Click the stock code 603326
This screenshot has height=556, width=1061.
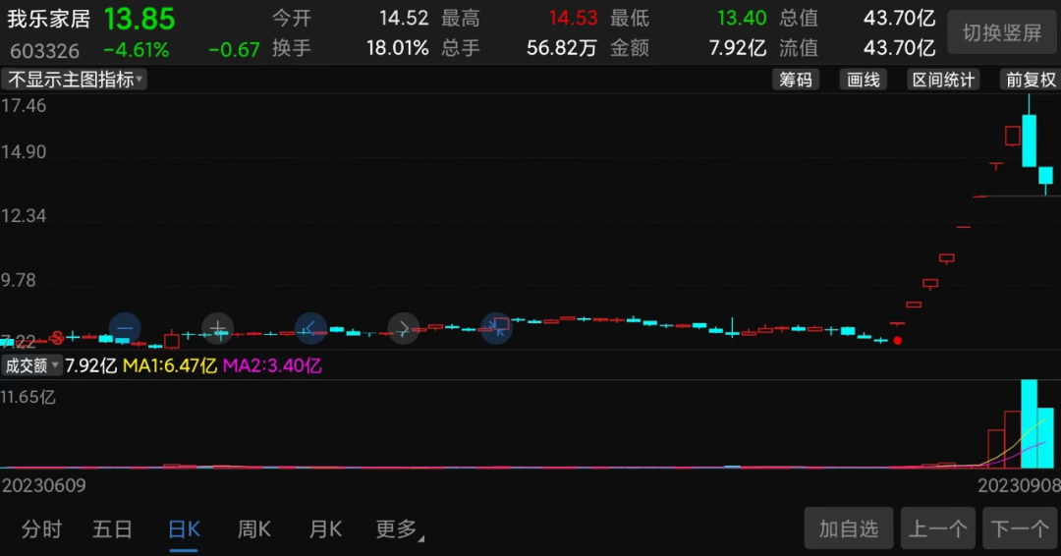(x=44, y=51)
